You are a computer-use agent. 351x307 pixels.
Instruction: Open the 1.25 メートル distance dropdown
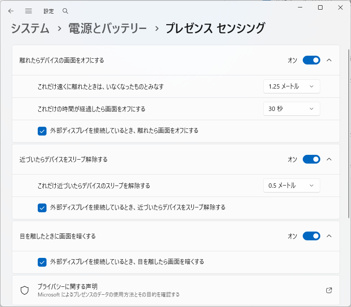click(291, 86)
